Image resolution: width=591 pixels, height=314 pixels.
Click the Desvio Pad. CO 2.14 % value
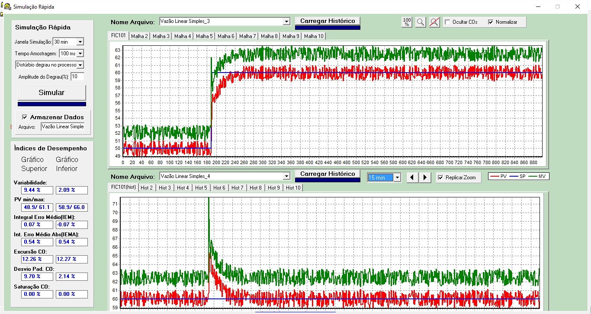[72, 276]
